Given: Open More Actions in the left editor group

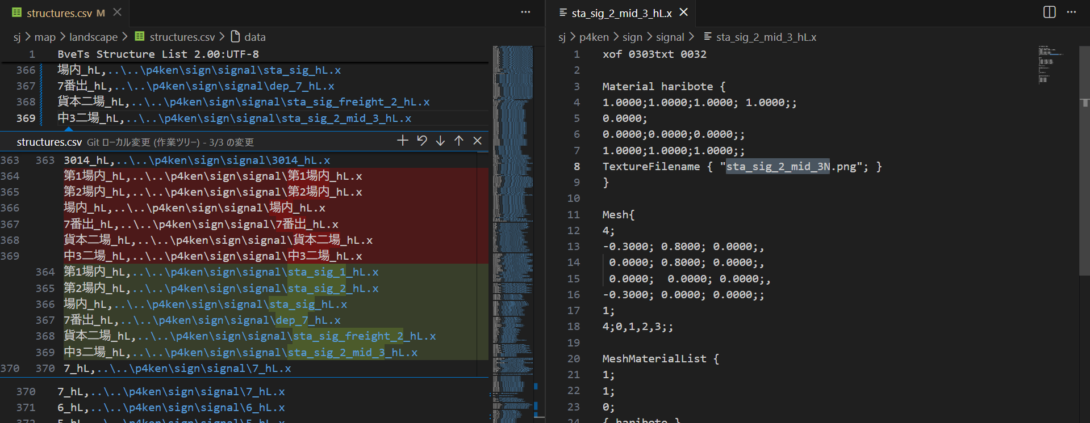Looking at the screenshot, I should (x=525, y=12).
